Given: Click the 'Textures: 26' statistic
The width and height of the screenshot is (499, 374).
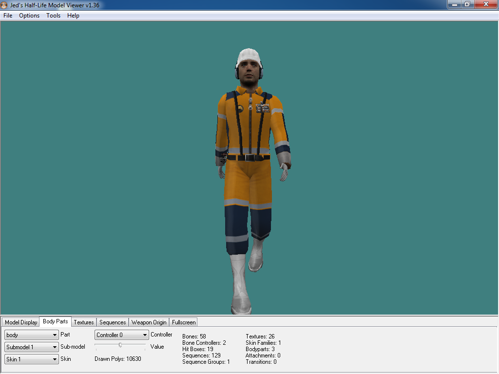Looking at the screenshot, I should pyautogui.click(x=260, y=337).
